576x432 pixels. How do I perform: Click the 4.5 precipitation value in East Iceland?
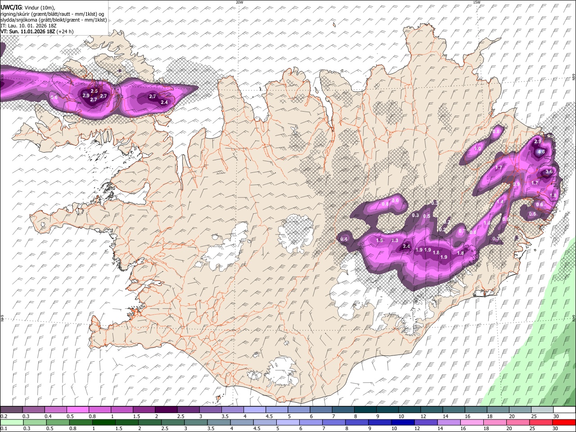pyautogui.click(x=541, y=152)
